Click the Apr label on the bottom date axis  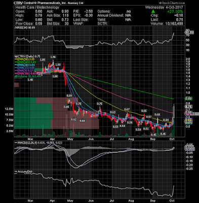point(53,201)
